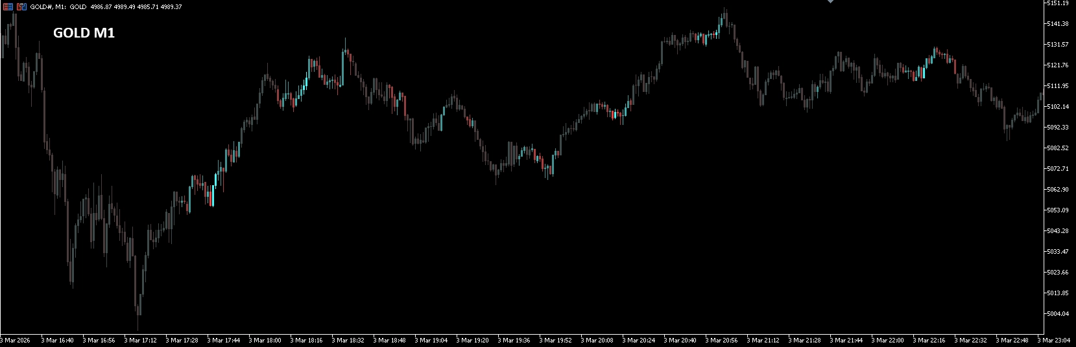
Task: Click the 5013.85 price scale label
Action: [x=1057, y=293]
